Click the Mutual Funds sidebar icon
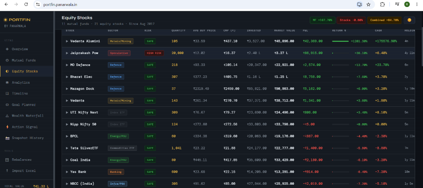 7,60
